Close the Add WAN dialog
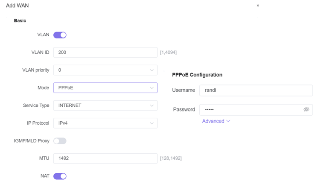The width and height of the screenshot is (321, 184). pyautogui.click(x=258, y=6)
